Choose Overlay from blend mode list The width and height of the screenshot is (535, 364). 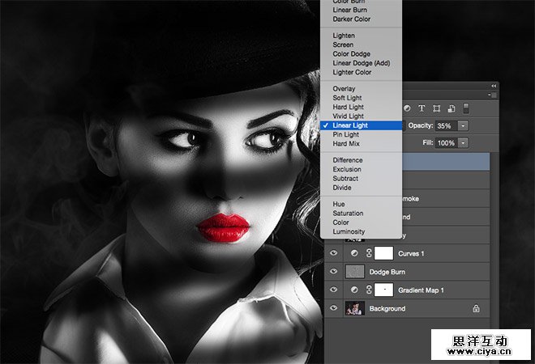coord(344,89)
